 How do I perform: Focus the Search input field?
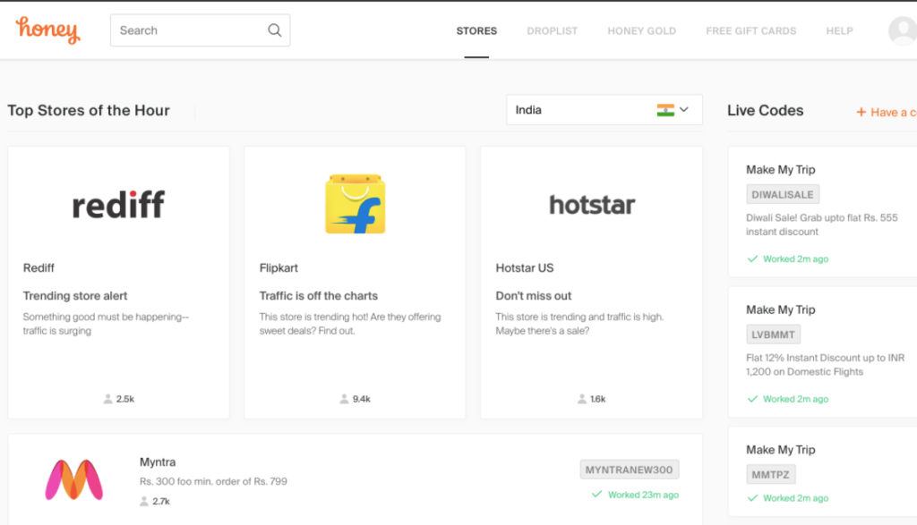[188, 30]
